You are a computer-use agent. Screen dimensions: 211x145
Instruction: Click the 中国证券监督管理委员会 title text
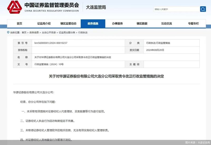click(52, 5)
